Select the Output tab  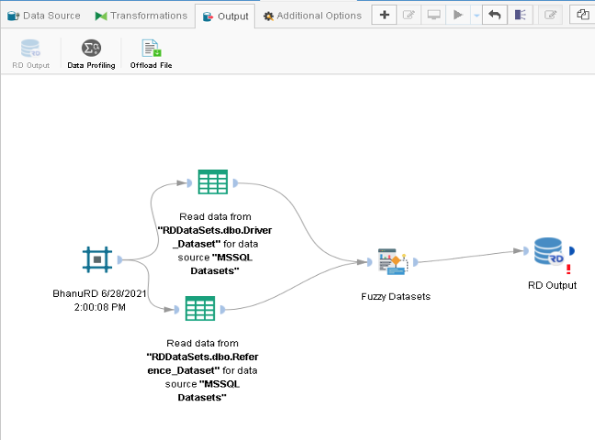click(x=225, y=16)
